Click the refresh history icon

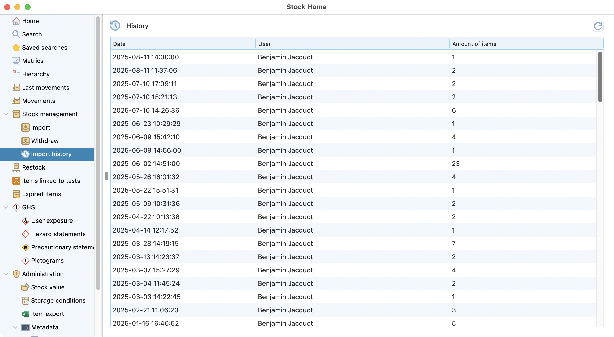[x=598, y=26]
